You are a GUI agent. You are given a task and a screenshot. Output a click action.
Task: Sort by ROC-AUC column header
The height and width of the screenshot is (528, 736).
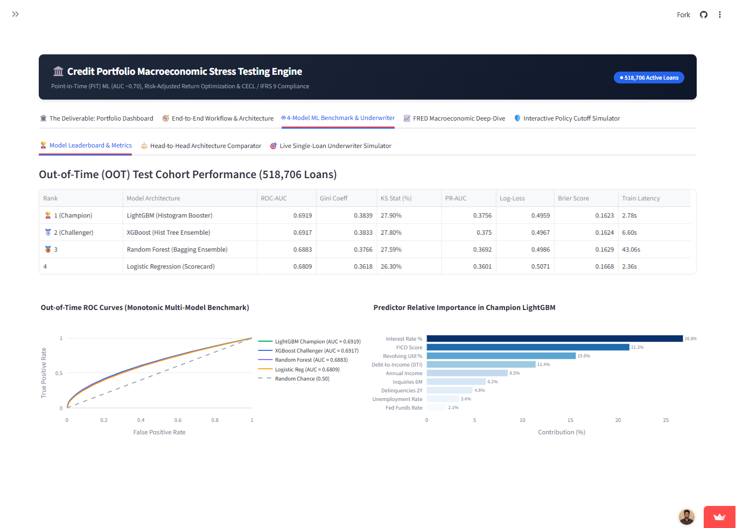point(286,198)
